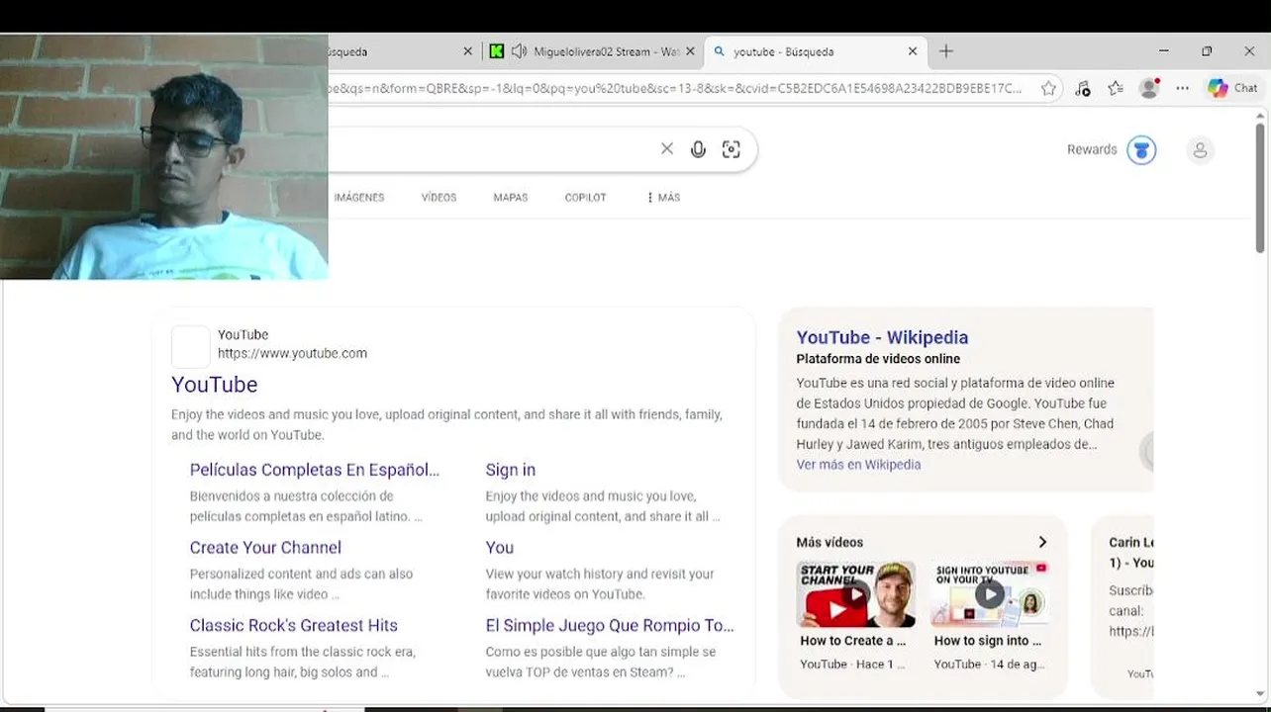Add page to favorites star icon
Viewport: 1271px width, 712px height.
click(x=1048, y=88)
